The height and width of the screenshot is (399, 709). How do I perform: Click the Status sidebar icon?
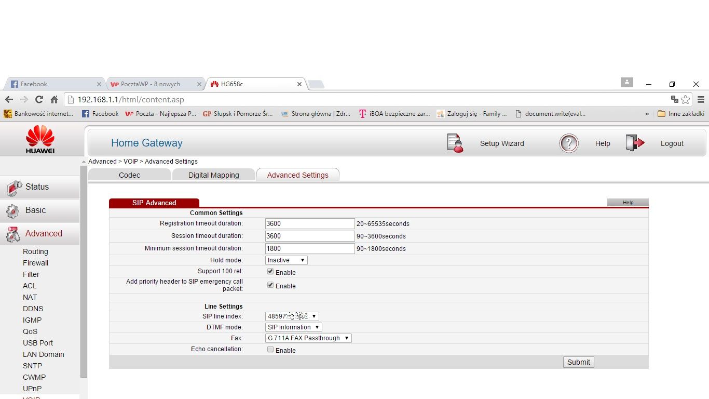(13, 188)
